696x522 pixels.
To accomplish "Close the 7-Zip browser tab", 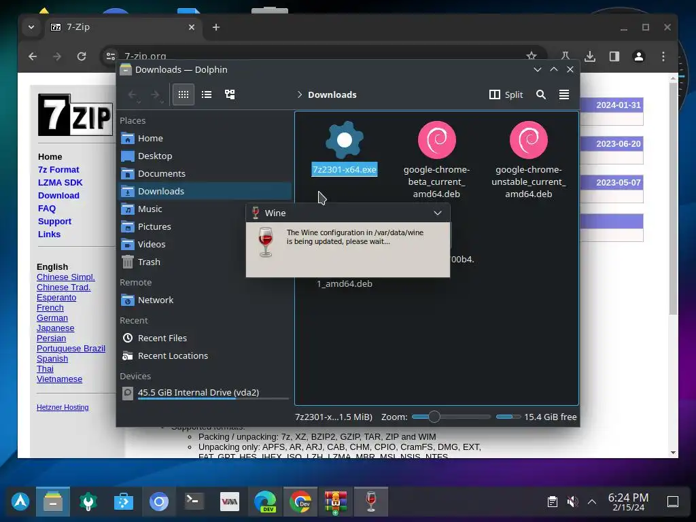I will point(191,27).
